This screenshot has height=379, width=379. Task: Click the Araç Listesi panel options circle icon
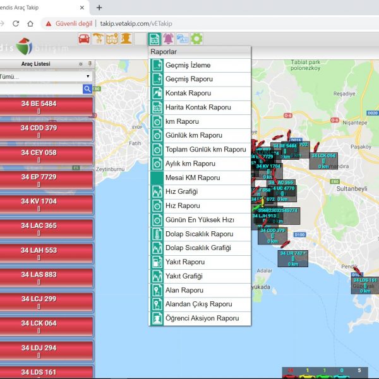(81, 64)
